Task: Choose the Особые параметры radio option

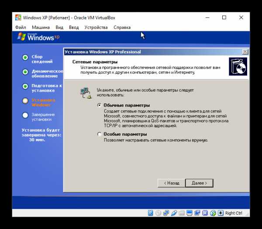Action: point(100,134)
